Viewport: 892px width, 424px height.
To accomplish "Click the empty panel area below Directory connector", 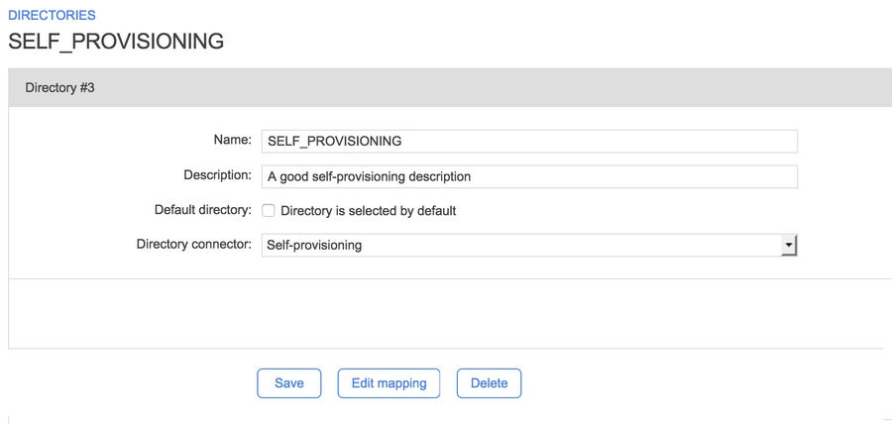I will click(x=446, y=313).
